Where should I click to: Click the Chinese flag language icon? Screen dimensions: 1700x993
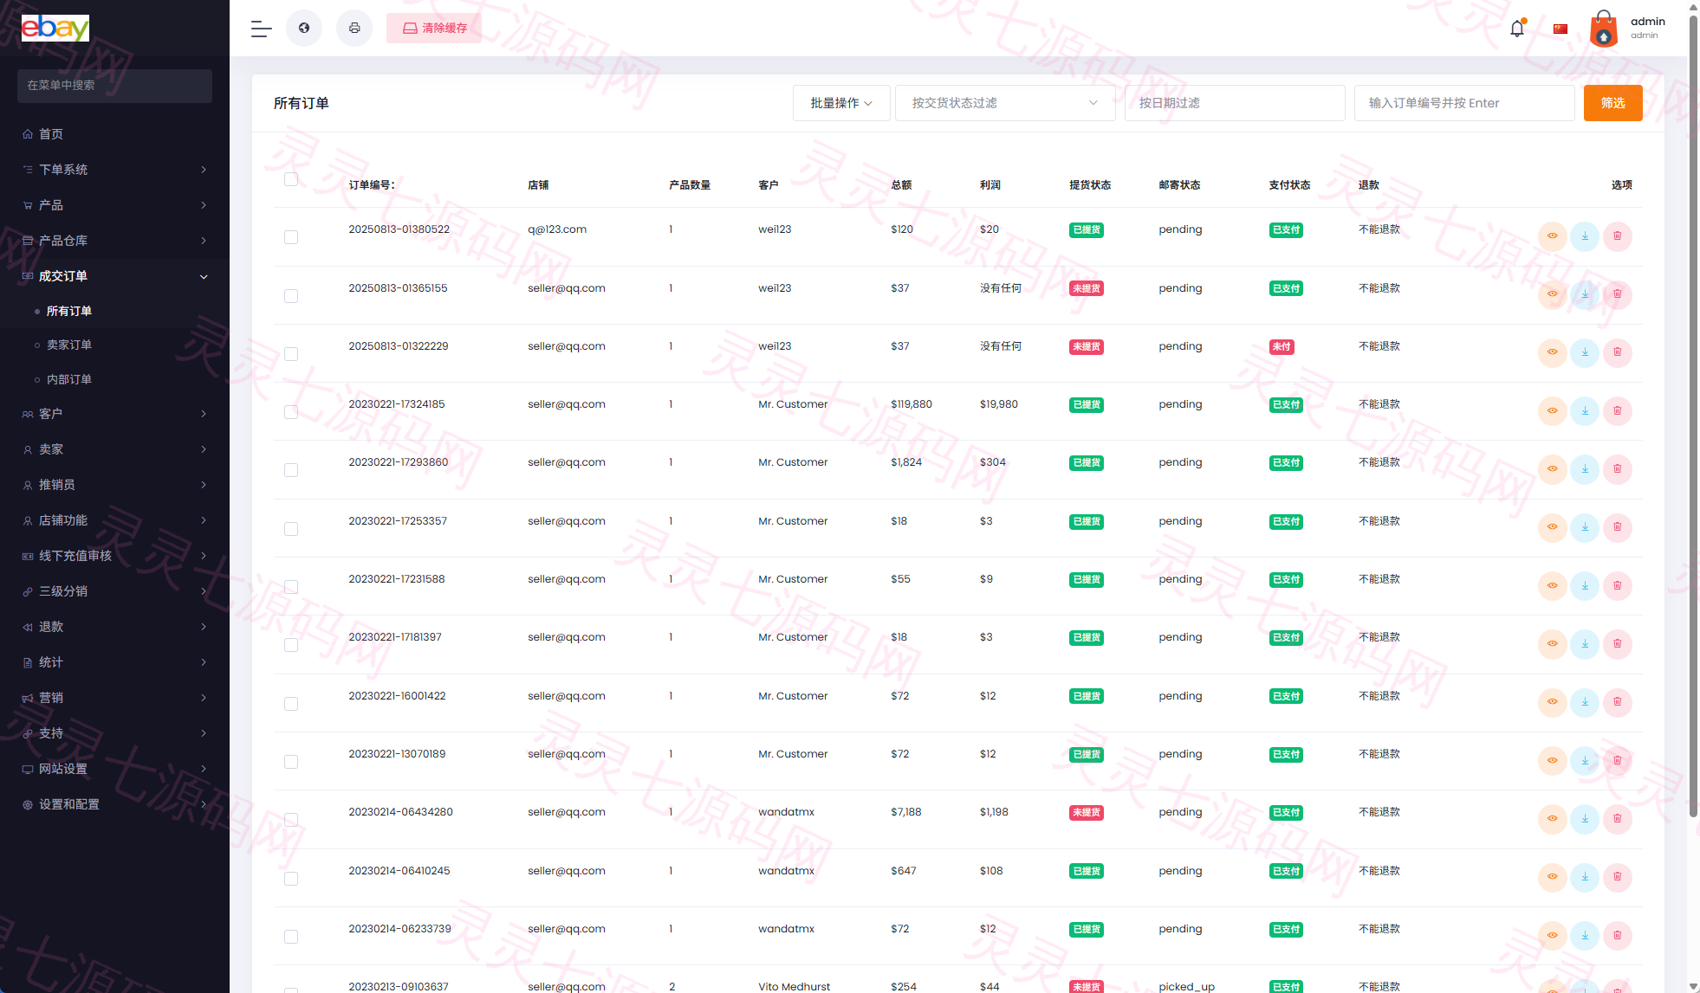pos(1560,29)
